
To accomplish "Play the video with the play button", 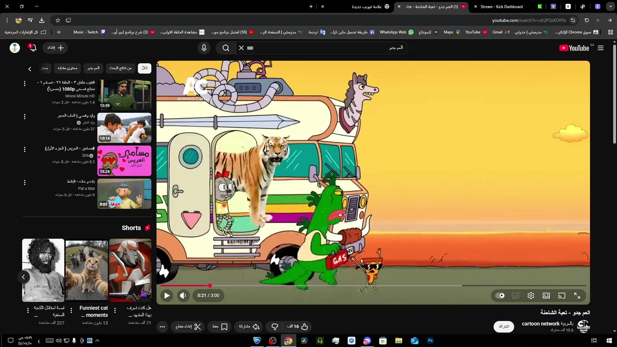I will pos(167,295).
